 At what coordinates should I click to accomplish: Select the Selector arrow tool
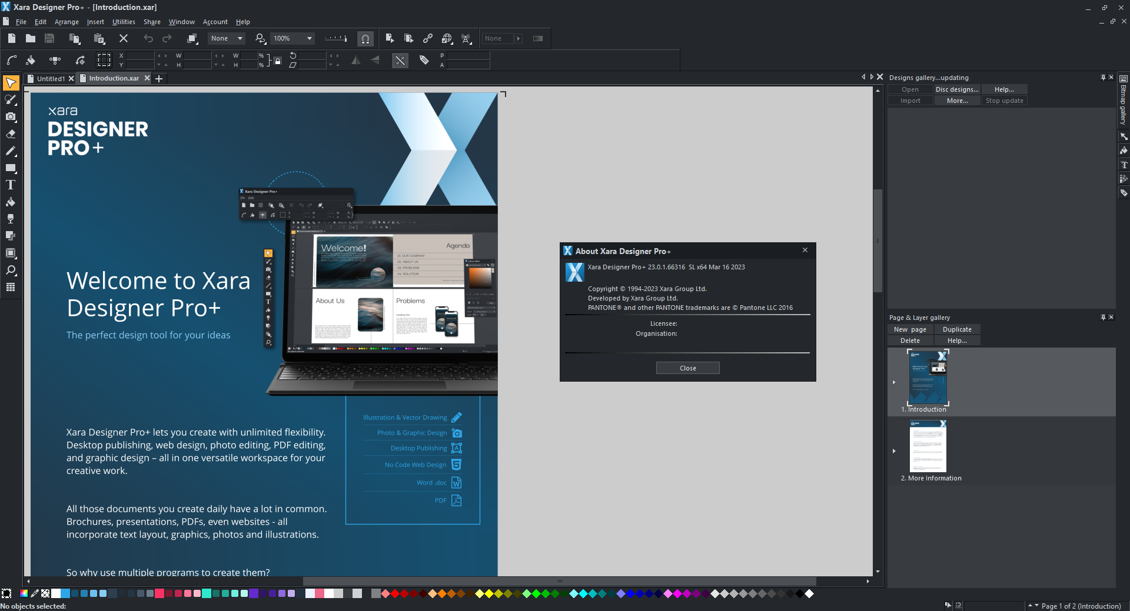[11, 83]
